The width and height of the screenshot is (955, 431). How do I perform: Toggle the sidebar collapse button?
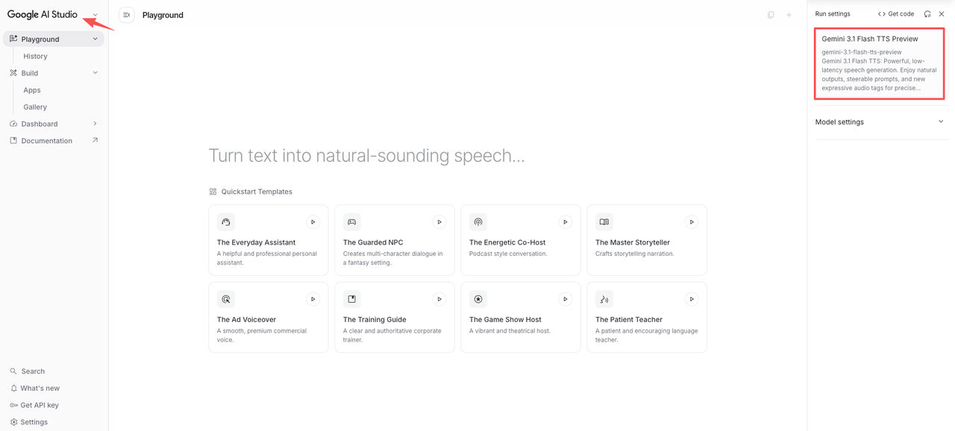[x=127, y=15]
